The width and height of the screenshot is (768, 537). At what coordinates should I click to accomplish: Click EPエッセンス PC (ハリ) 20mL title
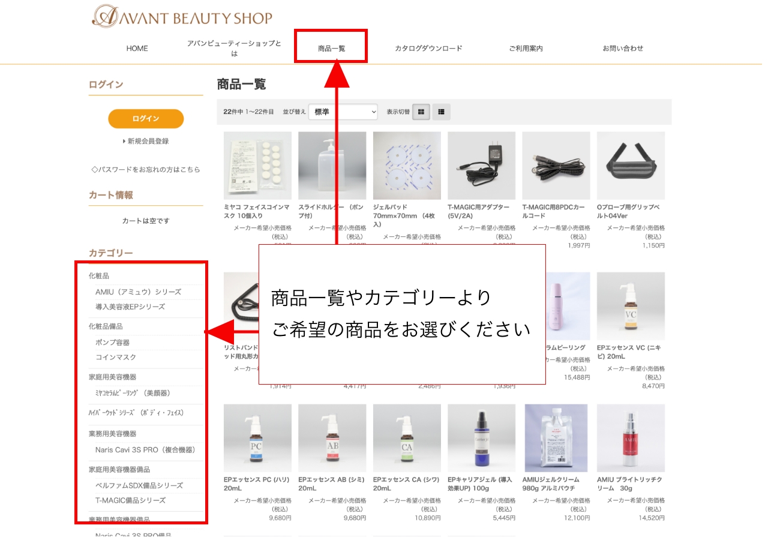[x=256, y=484]
